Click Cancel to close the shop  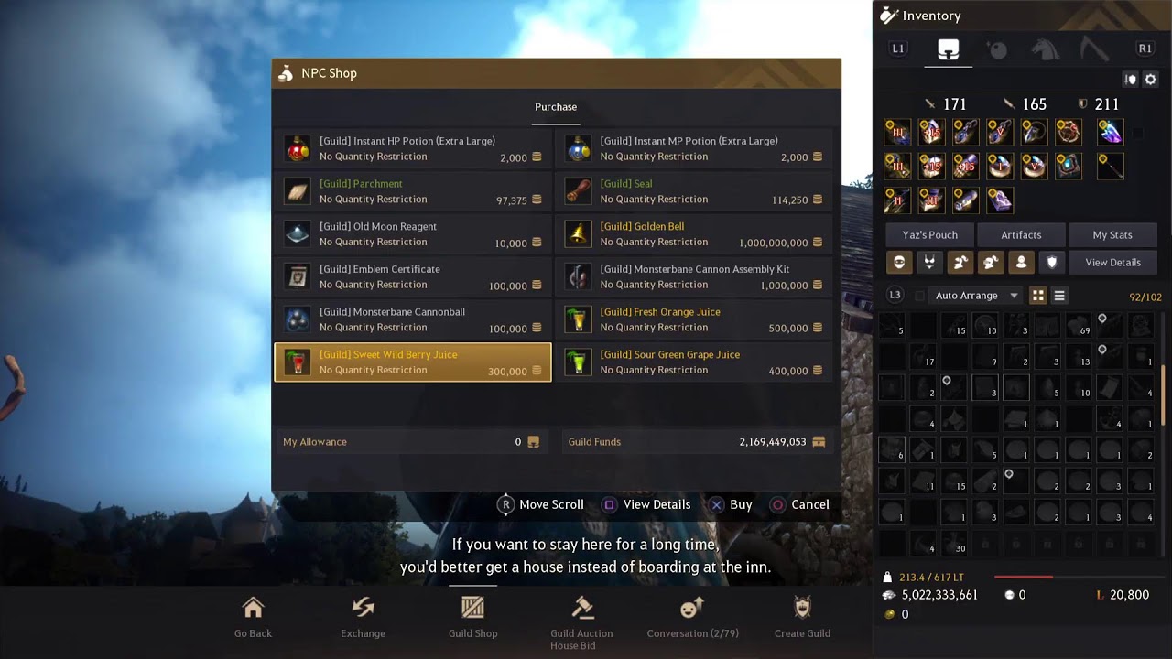(799, 504)
